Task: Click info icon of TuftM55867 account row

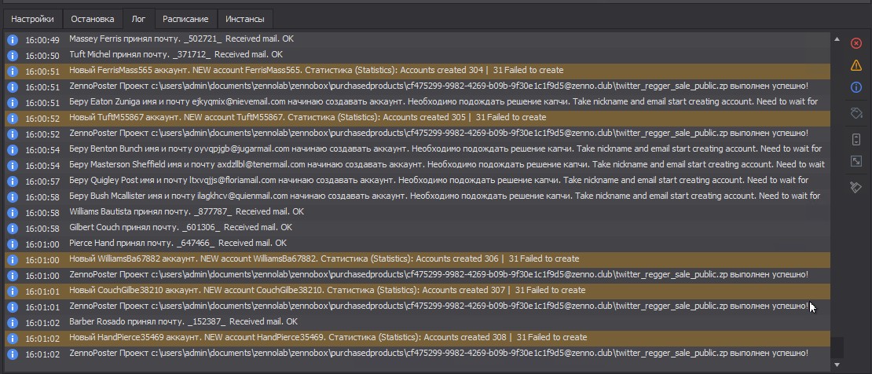Action: pos(13,119)
